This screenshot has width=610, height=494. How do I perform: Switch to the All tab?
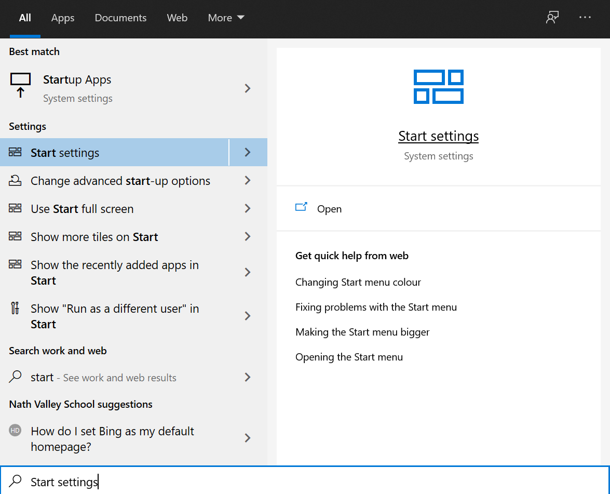(25, 18)
